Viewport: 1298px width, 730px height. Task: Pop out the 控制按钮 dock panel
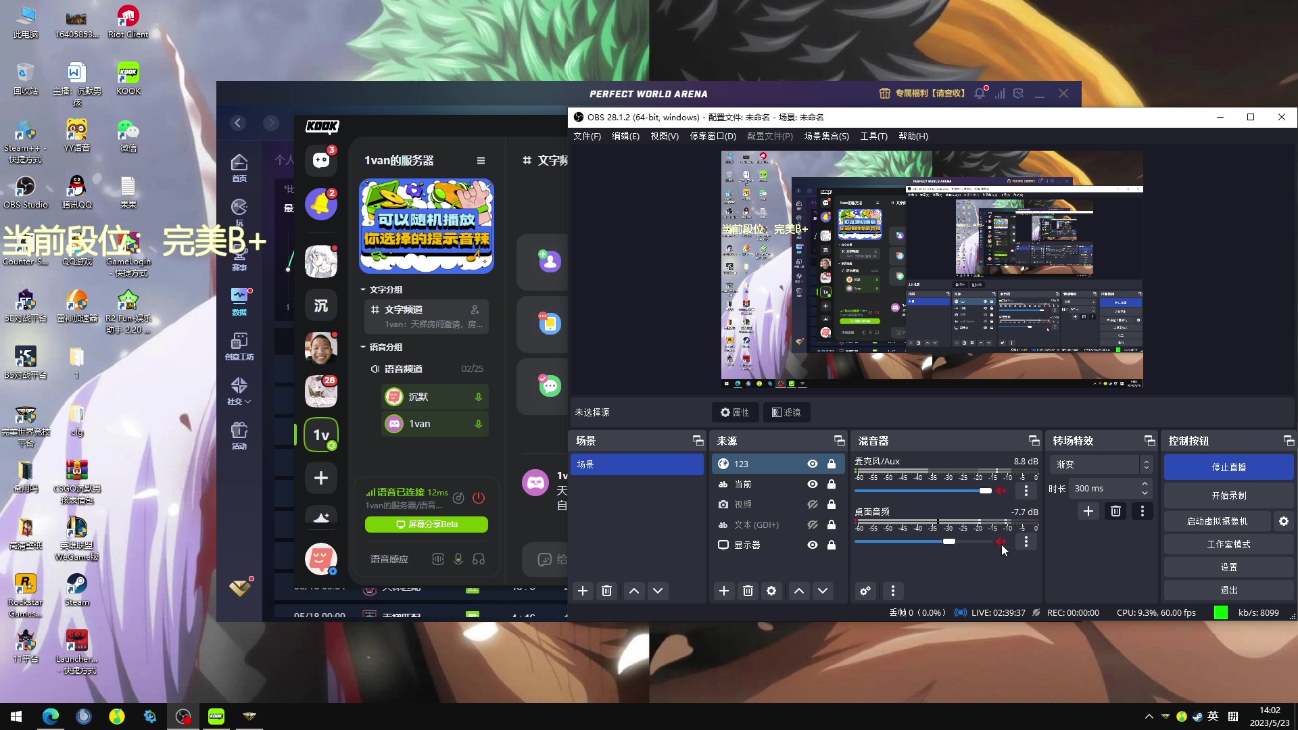pyautogui.click(x=1289, y=441)
